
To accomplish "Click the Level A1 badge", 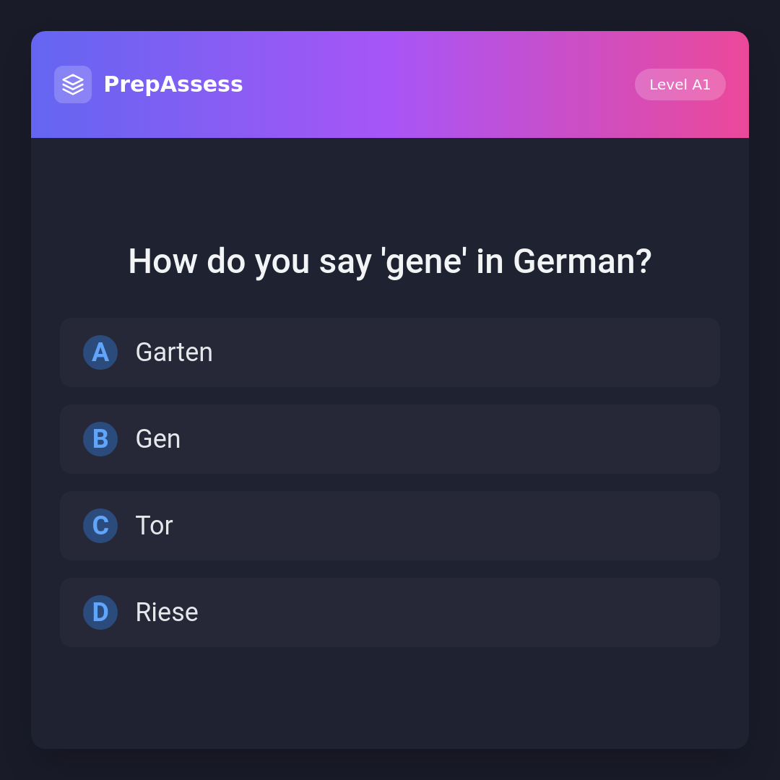I will point(680,84).
